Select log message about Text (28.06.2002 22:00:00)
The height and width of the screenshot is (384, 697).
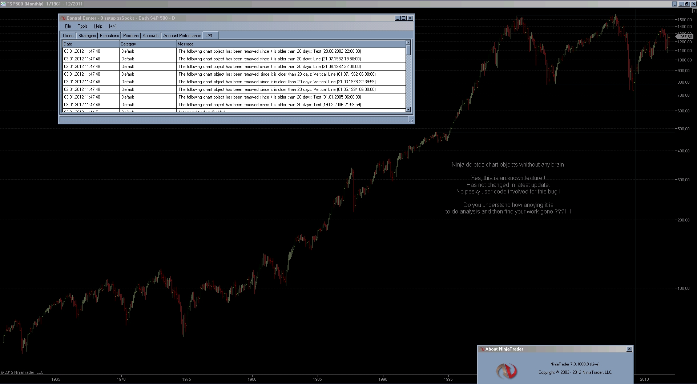pos(291,51)
